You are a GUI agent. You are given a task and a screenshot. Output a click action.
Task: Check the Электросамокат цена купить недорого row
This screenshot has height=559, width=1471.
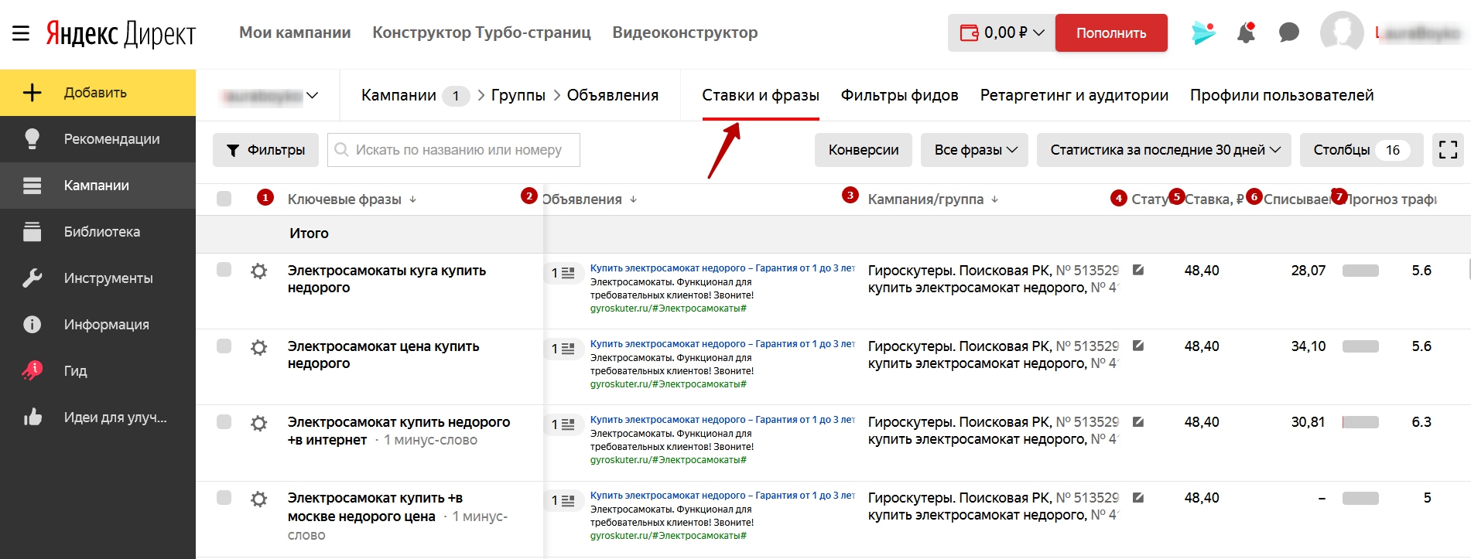[x=224, y=346]
